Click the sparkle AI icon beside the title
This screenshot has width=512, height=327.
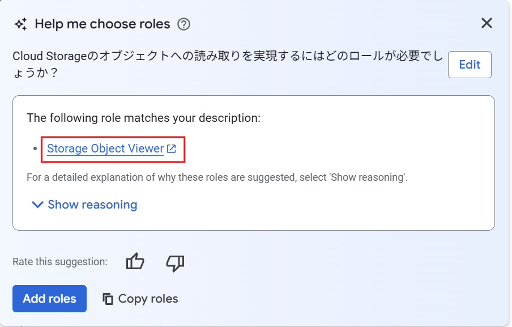click(x=20, y=24)
